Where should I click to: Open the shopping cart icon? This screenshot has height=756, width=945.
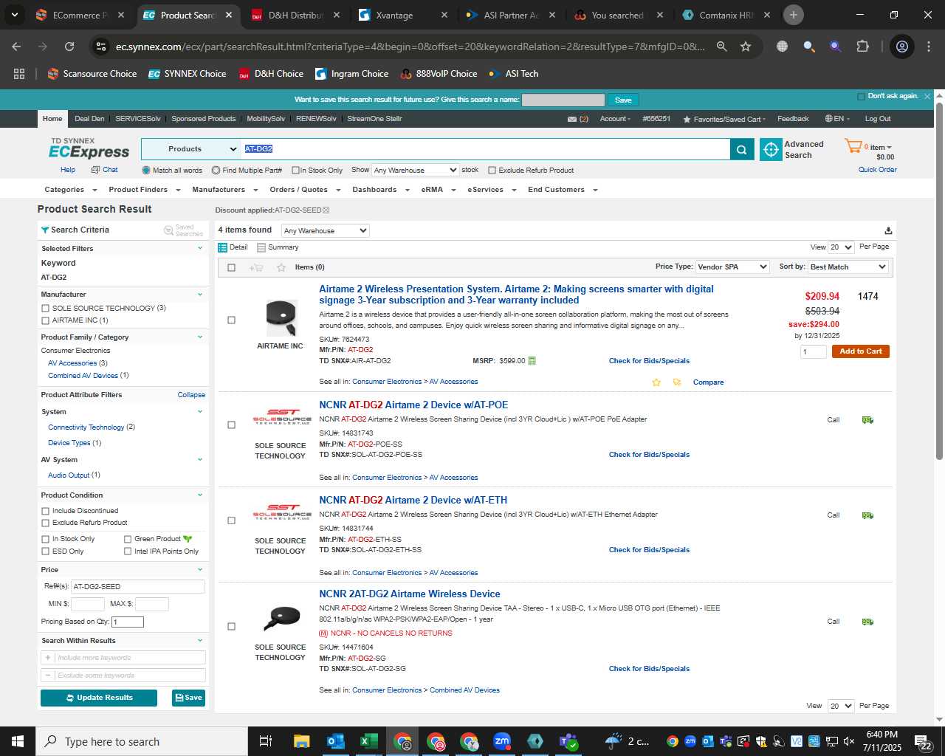(x=853, y=146)
